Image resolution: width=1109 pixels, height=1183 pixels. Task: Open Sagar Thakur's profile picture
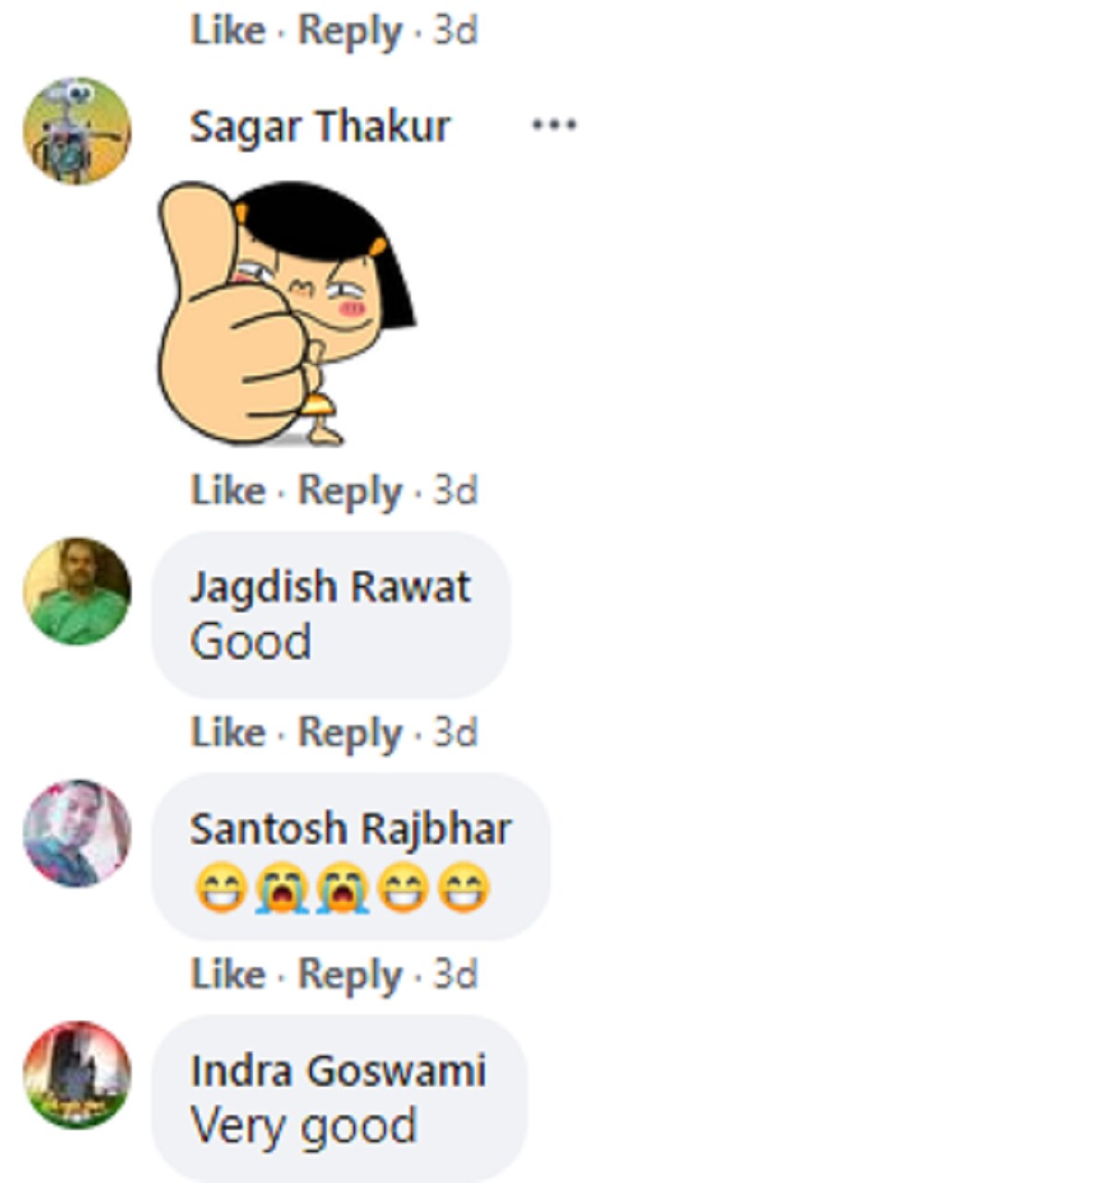tap(77, 130)
